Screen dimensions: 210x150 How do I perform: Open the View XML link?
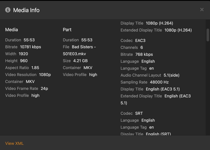(x=14, y=143)
